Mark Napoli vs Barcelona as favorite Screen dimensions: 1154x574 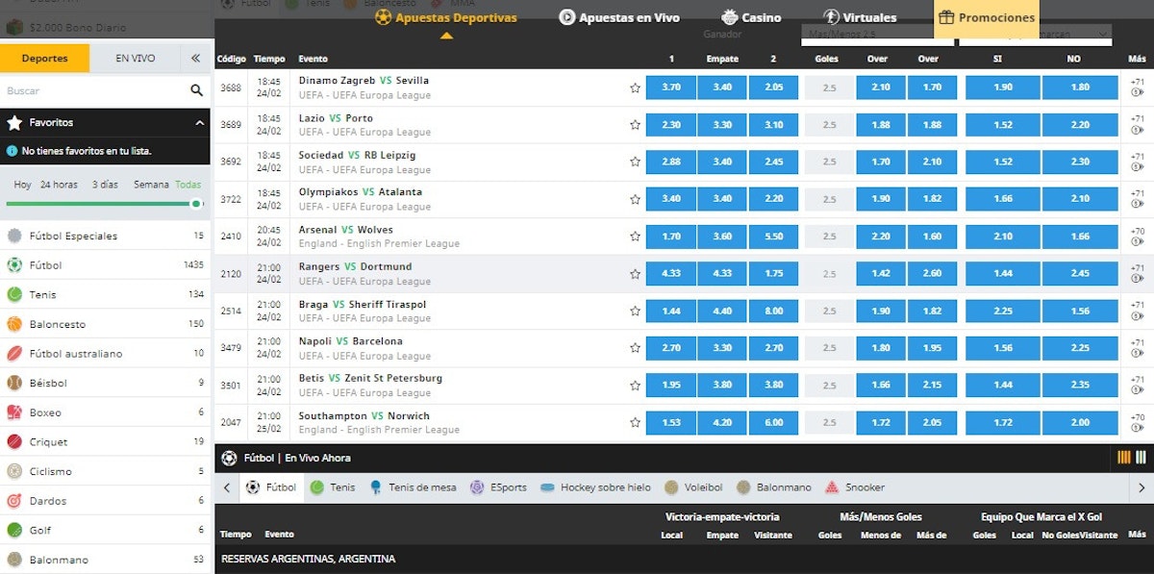[x=635, y=348]
